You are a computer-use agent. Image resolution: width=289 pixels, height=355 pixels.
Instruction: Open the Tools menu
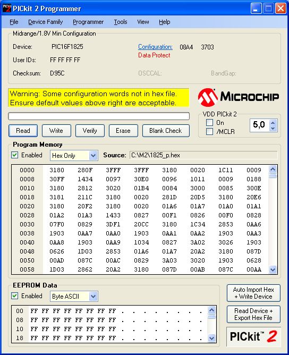click(121, 22)
